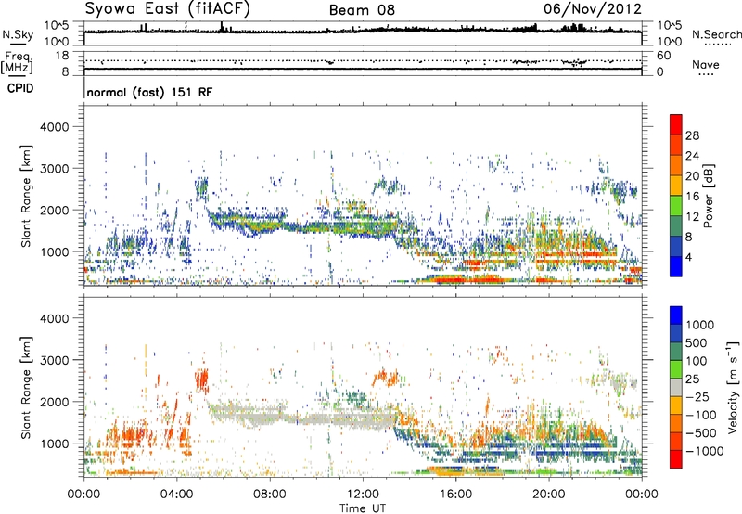The image size is (742, 514).
Task: Click the "08:00" time tick label
Action: 270,495
